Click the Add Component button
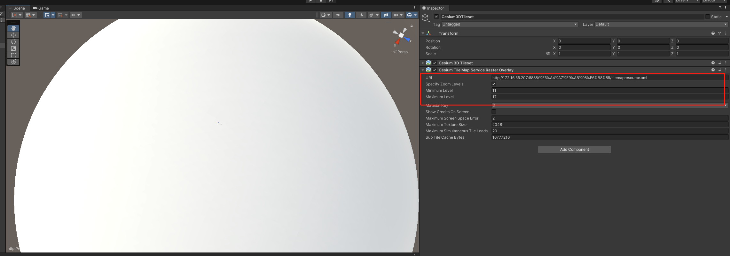 point(574,150)
